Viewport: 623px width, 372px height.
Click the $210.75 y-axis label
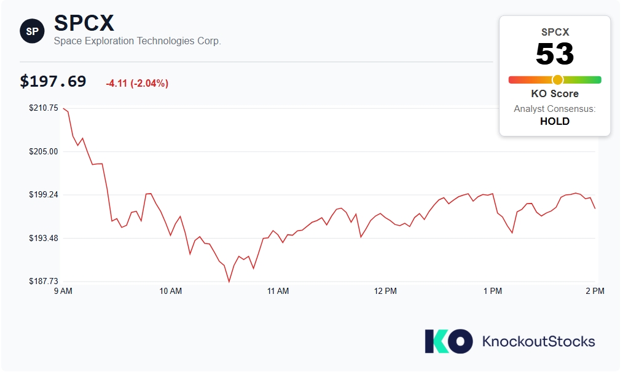[43, 108]
